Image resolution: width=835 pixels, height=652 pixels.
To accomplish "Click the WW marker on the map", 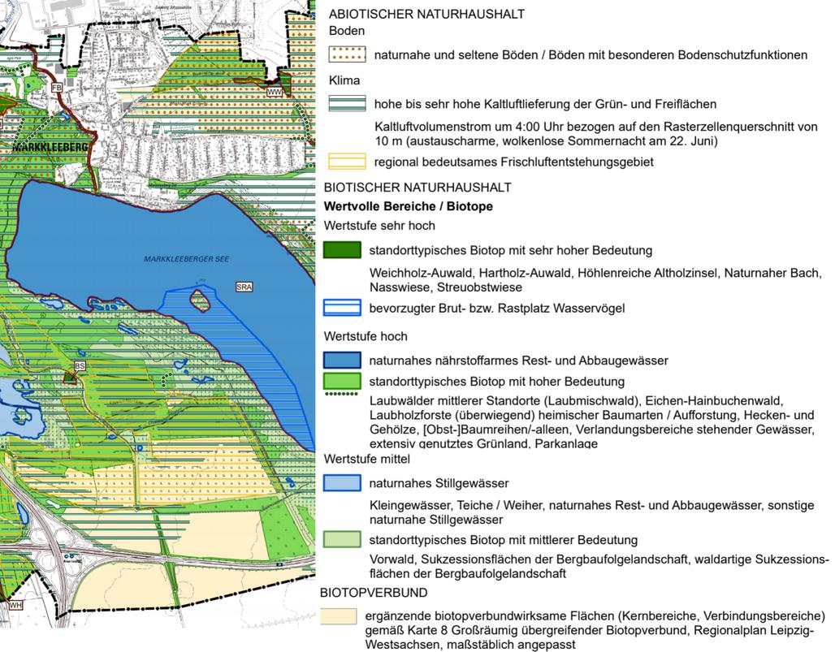I will (274, 92).
